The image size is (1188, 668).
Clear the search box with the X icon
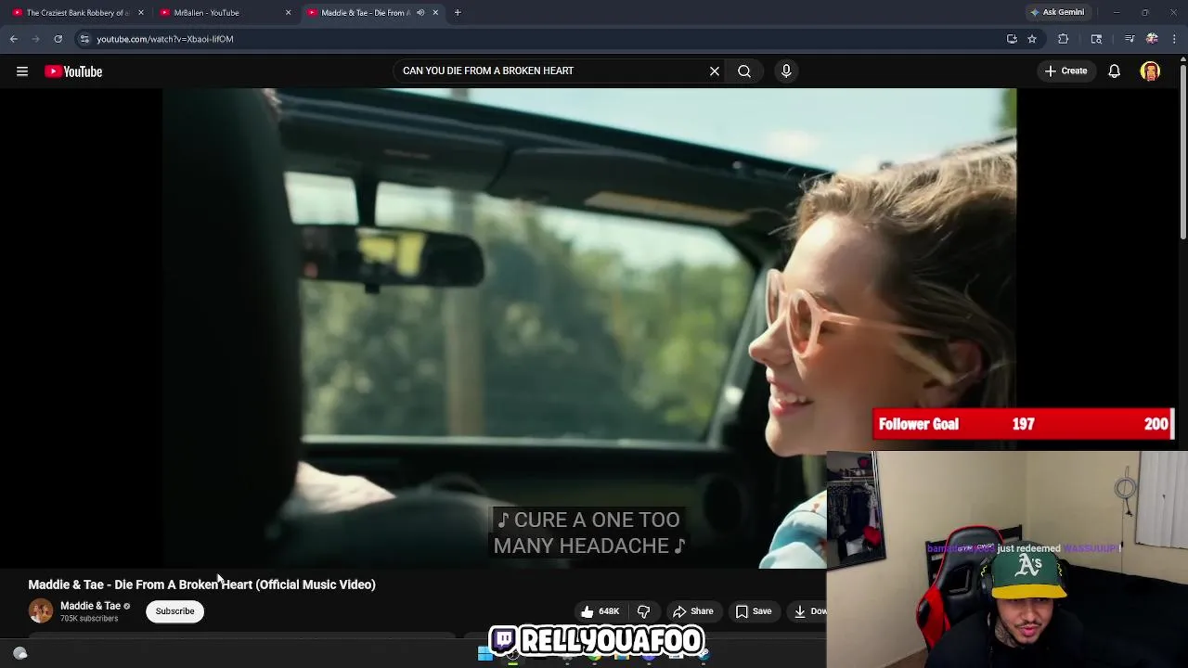coord(715,71)
